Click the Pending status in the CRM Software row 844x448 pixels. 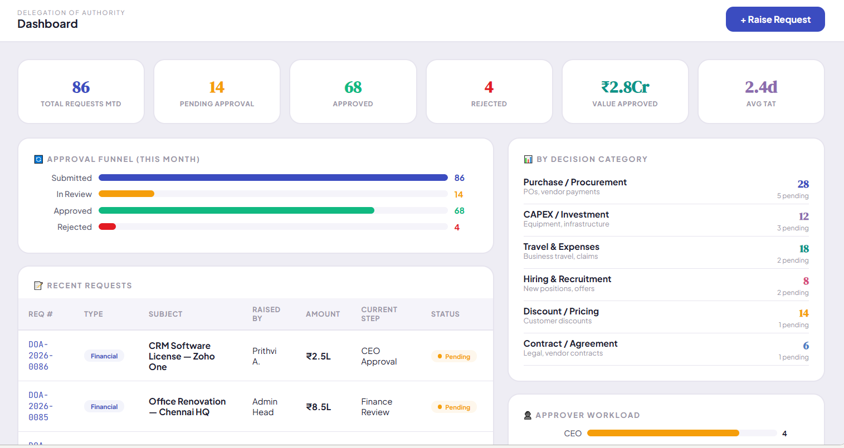tap(454, 356)
